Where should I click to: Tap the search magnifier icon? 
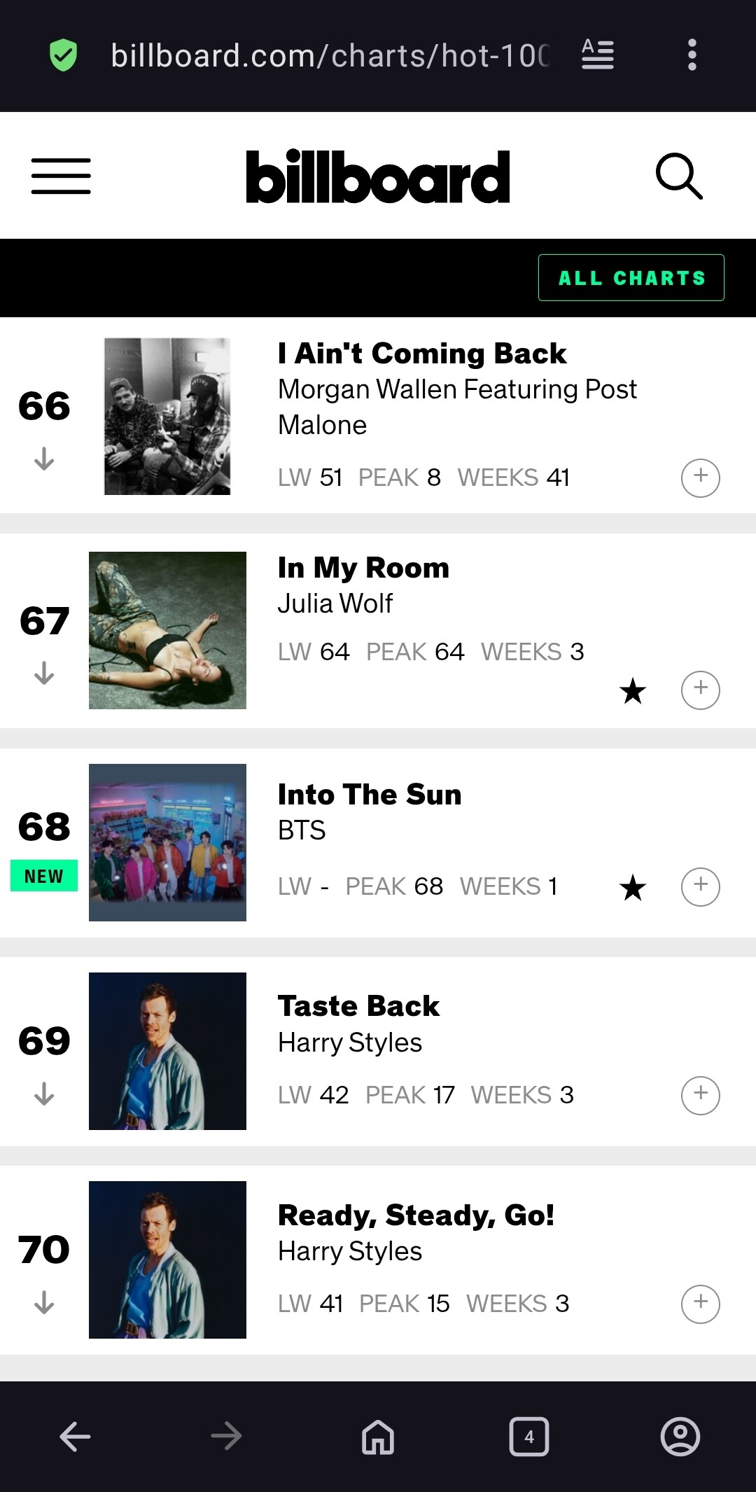(678, 176)
